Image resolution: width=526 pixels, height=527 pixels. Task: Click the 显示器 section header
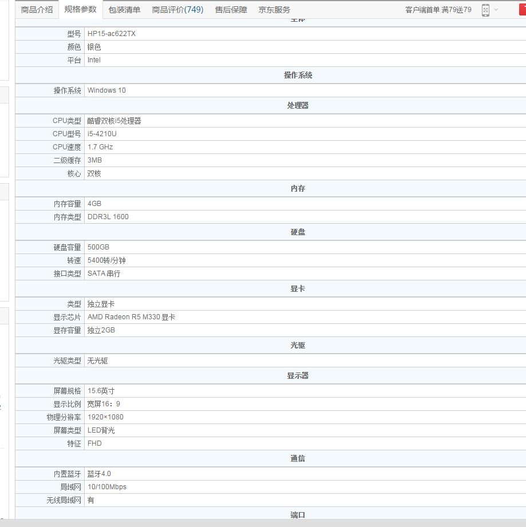pyautogui.click(x=298, y=375)
